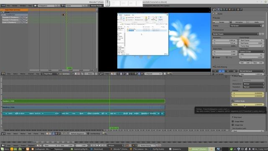Click the Animation render button
The height and width of the screenshot is (151, 268).
[x=238, y=22]
